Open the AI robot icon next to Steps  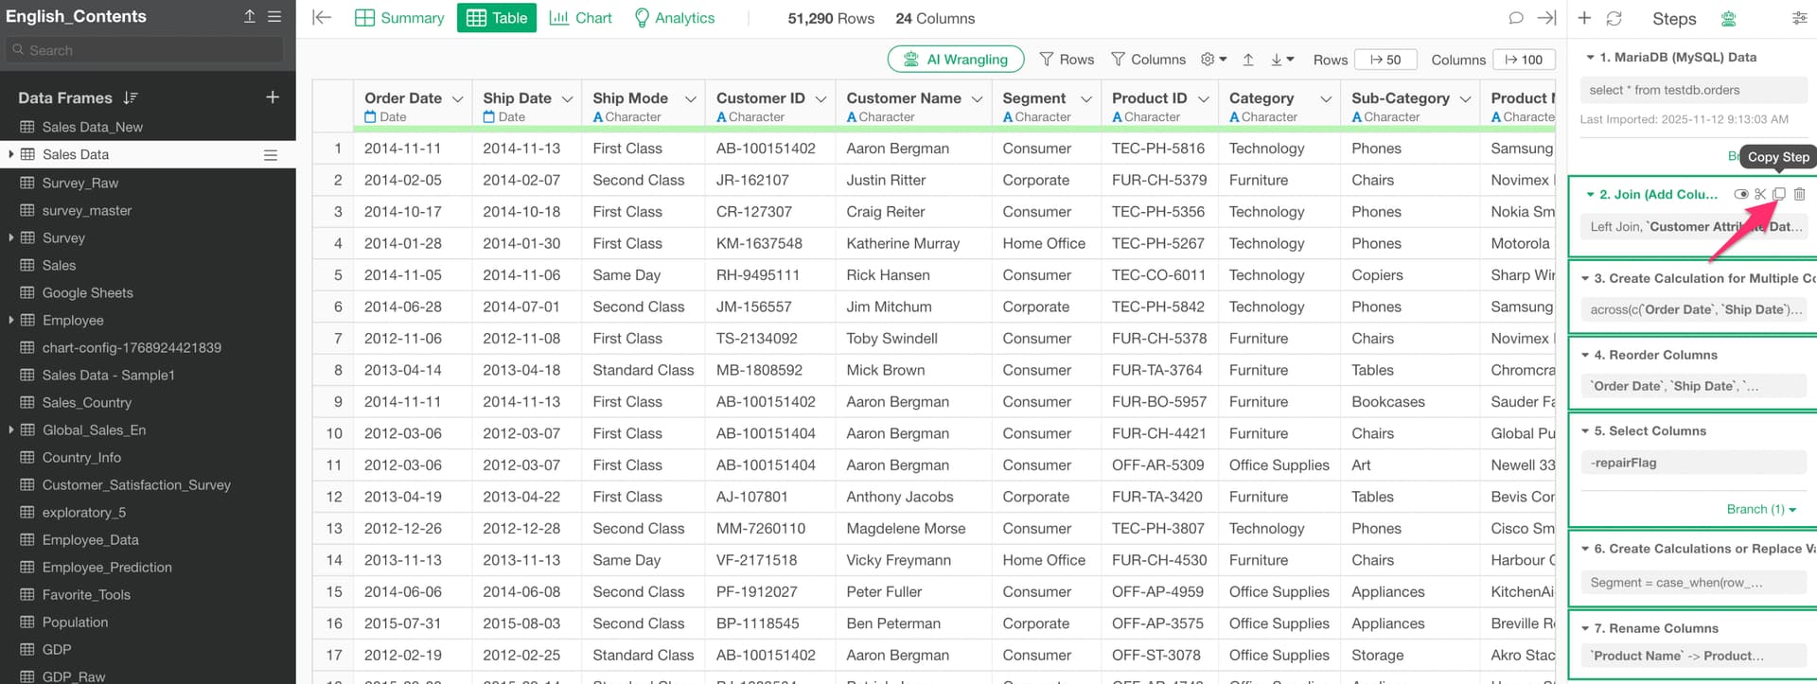coord(1728,18)
